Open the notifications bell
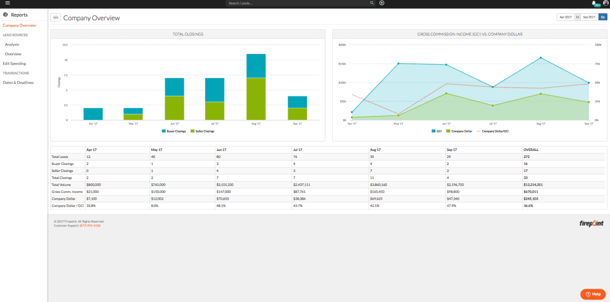The height and width of the screenshot is (302, 610). coord(594,3)
